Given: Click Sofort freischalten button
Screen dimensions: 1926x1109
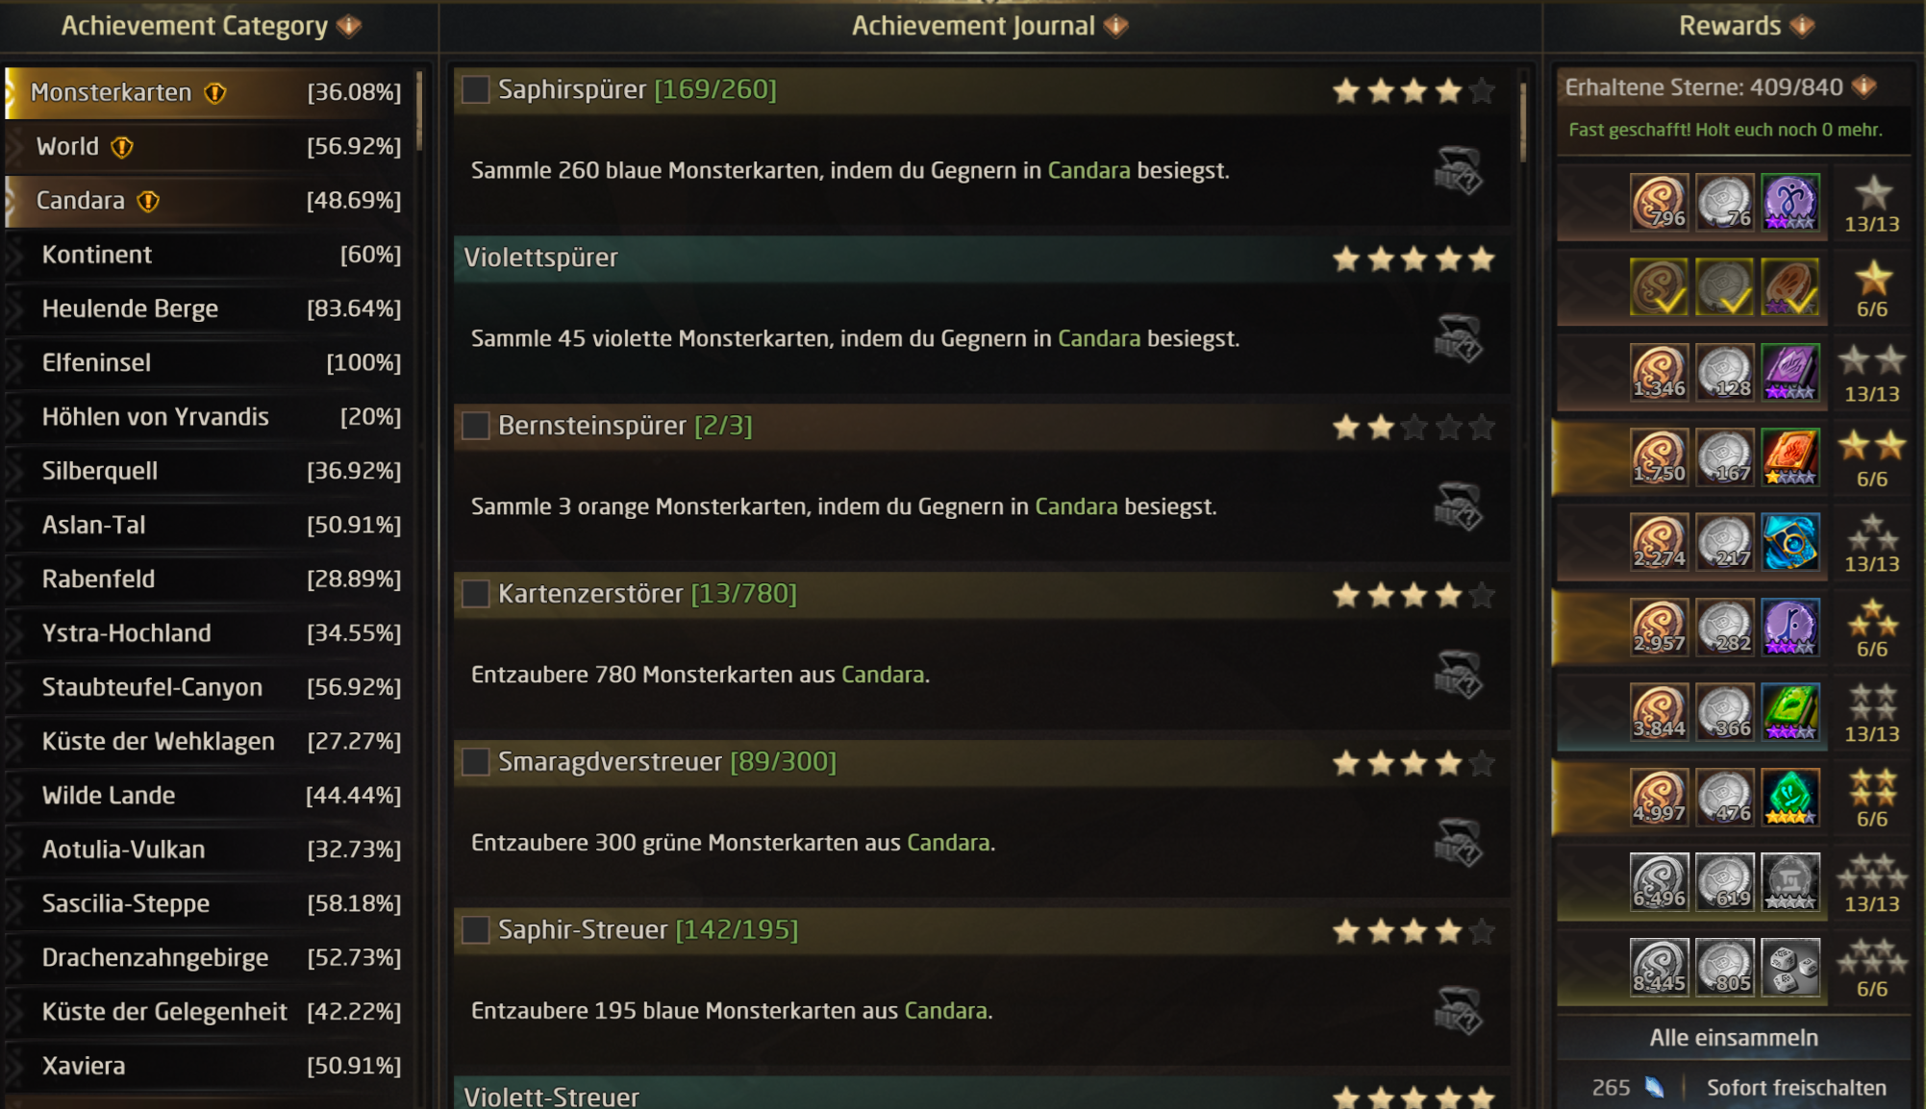Looking at the screenshot, I should coord(1795,1088).
